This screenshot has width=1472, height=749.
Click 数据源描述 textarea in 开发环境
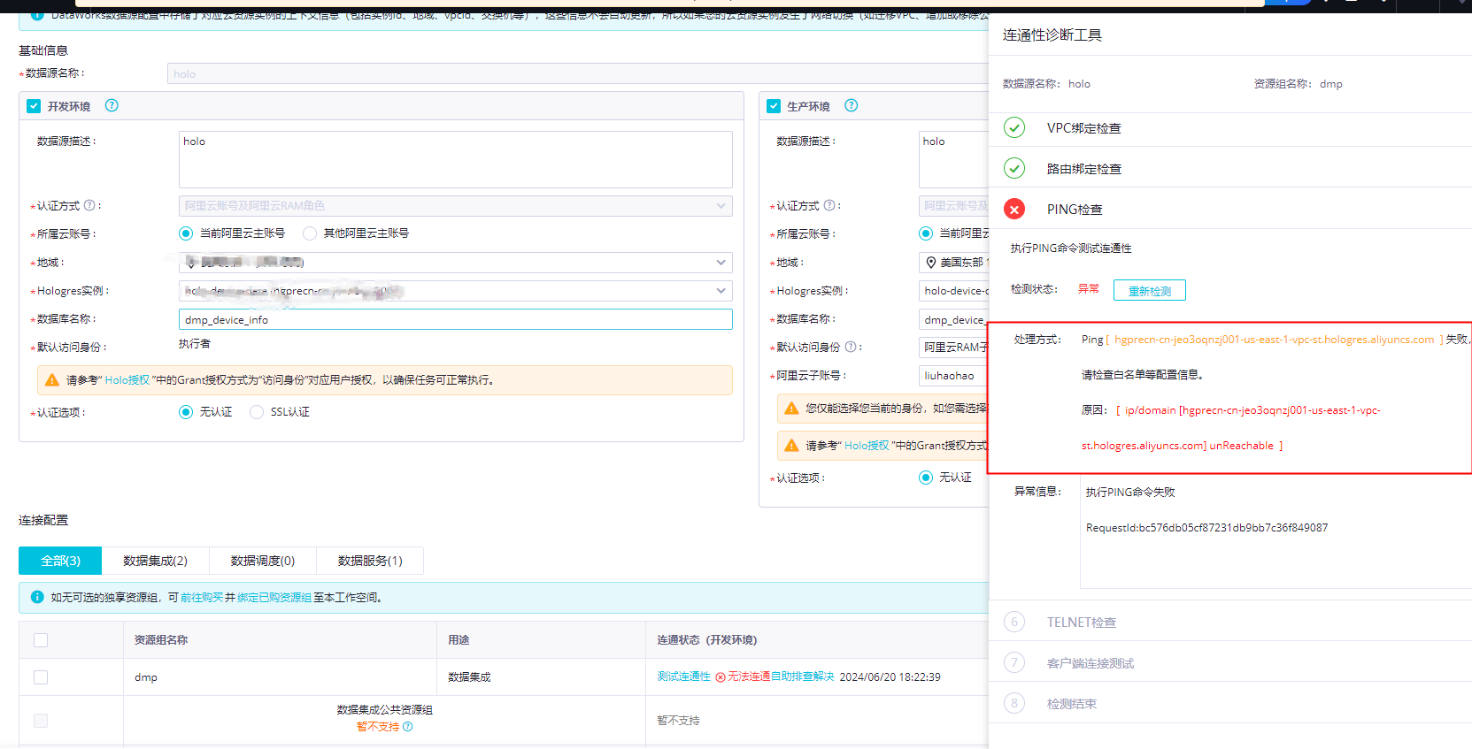click(455, 159)
